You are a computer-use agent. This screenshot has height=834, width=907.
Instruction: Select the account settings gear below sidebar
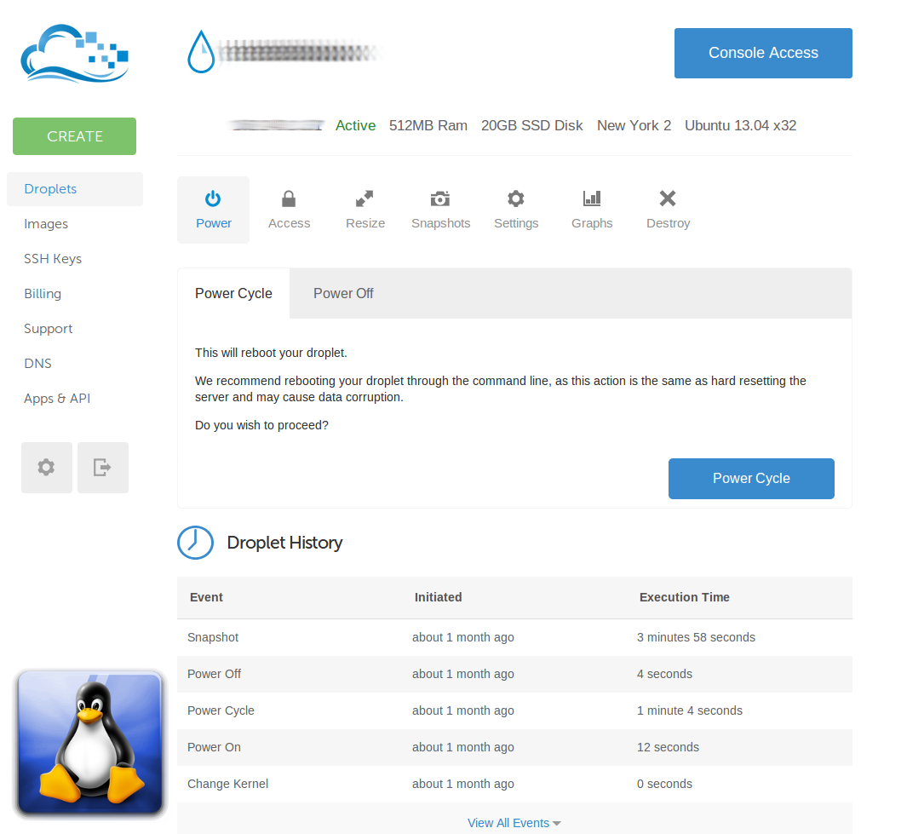[x=47, y=467]
